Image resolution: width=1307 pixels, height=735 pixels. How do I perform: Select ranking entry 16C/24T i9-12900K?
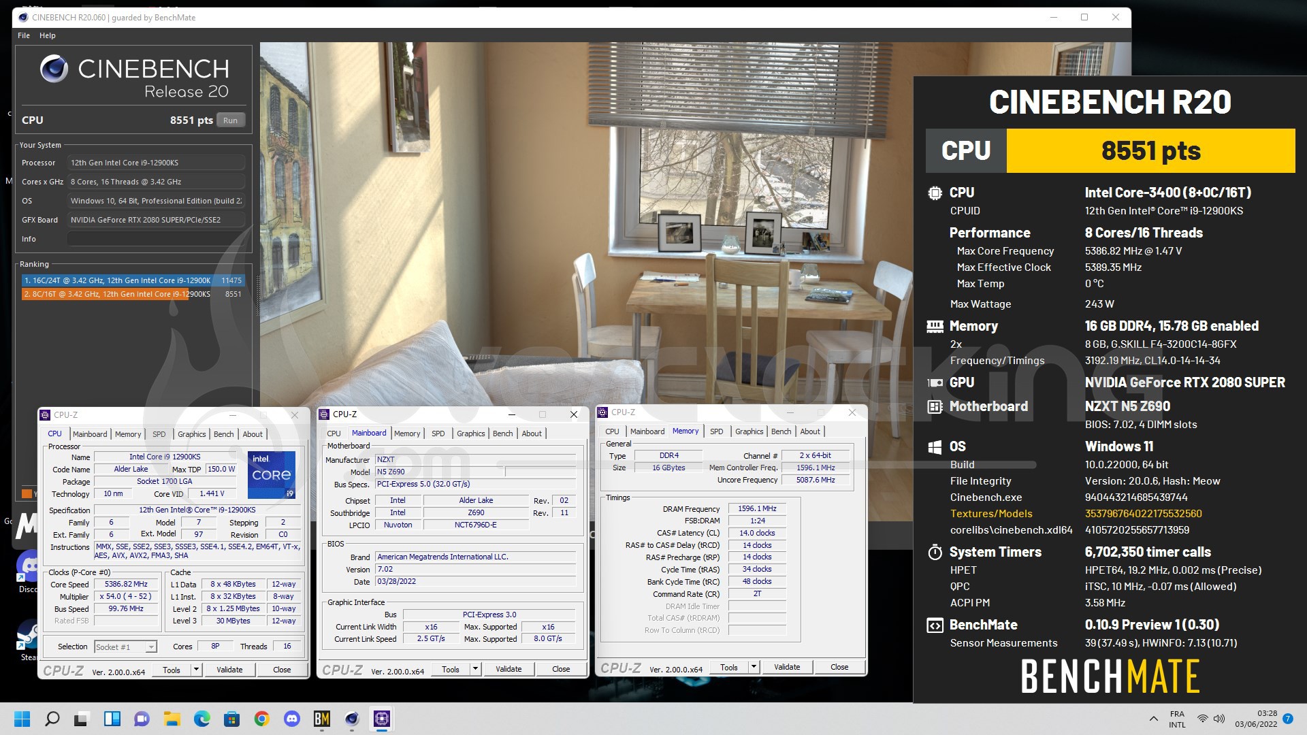click(x=133, y=280)
